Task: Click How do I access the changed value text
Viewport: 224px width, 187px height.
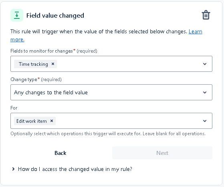Action: coord(75,169)
